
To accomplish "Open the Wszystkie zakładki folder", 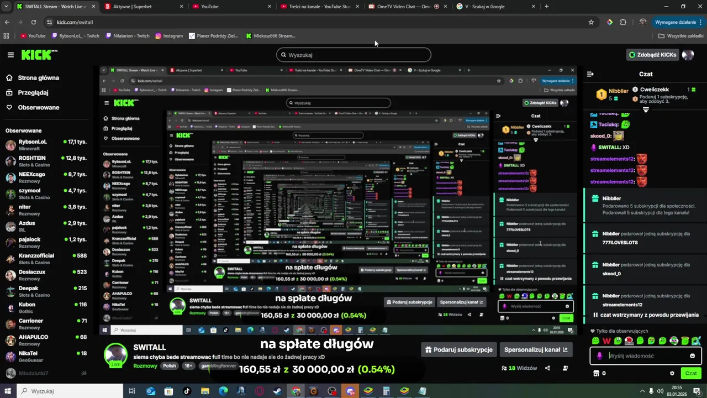I will point(680,36).
